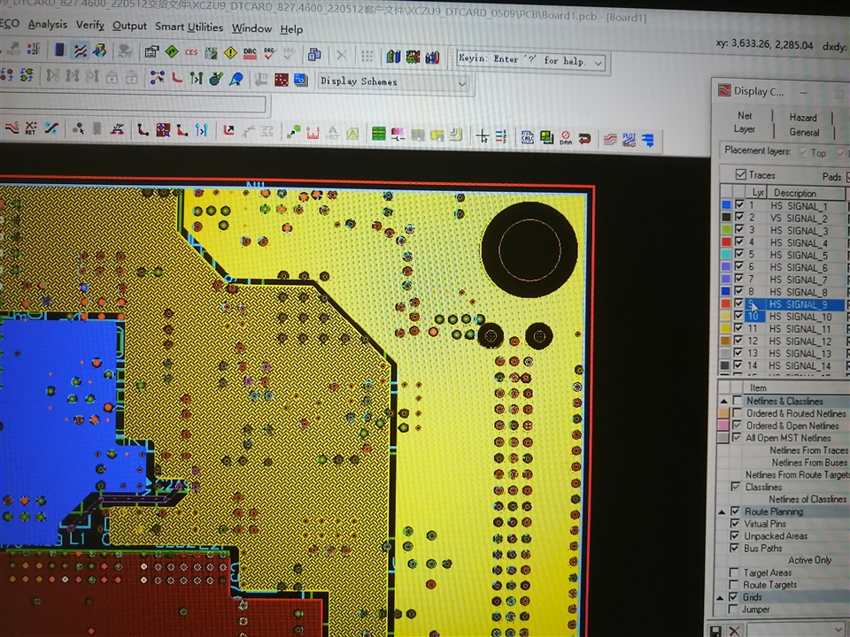The width and height of the screenshot is (850, 637).
Task: Open the Output menu
Action: (x=129, y=26)
